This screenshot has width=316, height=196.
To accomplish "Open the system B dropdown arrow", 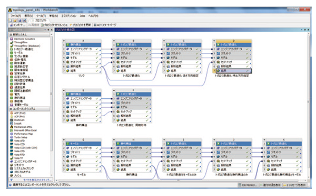I will [114, 41].
